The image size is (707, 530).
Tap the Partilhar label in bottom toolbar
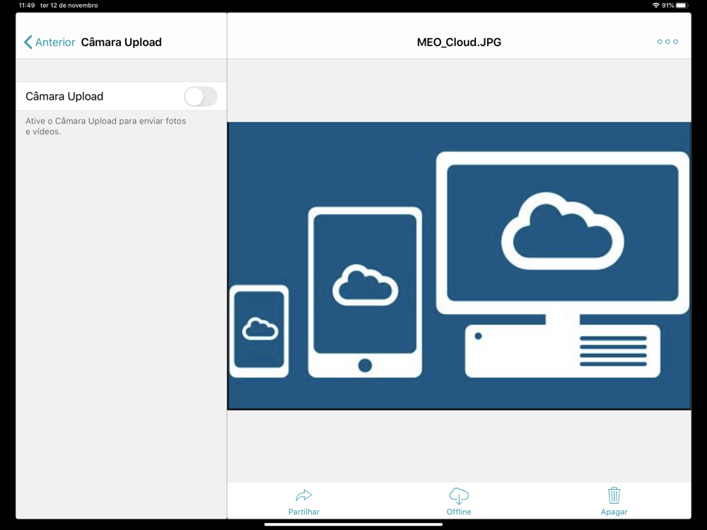[304, 512]
